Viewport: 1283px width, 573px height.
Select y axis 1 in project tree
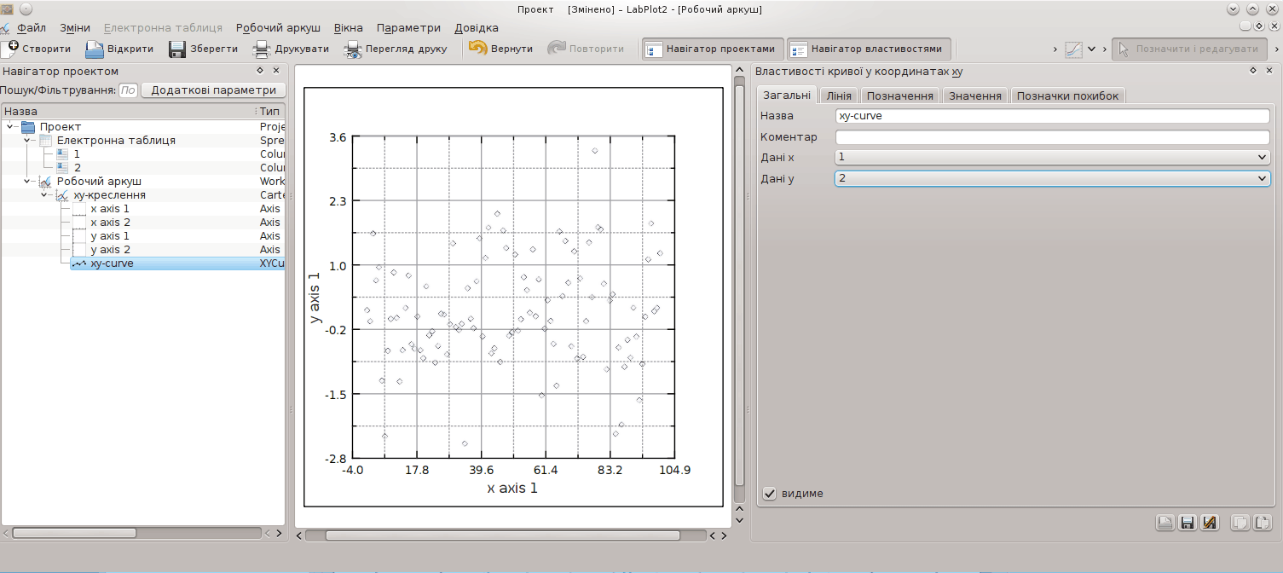point(110,236)
